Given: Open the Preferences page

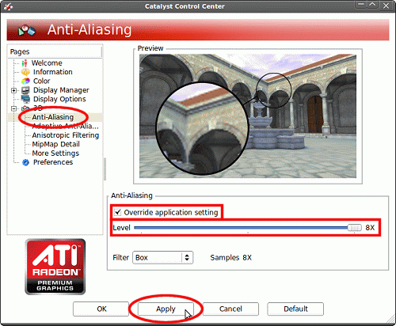Looking at the screenshot, I should tap(53, 162).
